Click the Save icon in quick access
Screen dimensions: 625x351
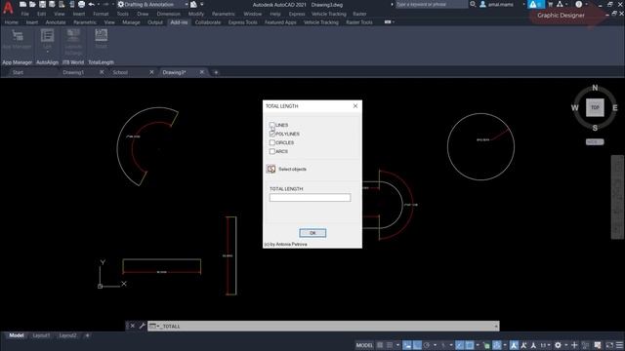click(42, 4)
